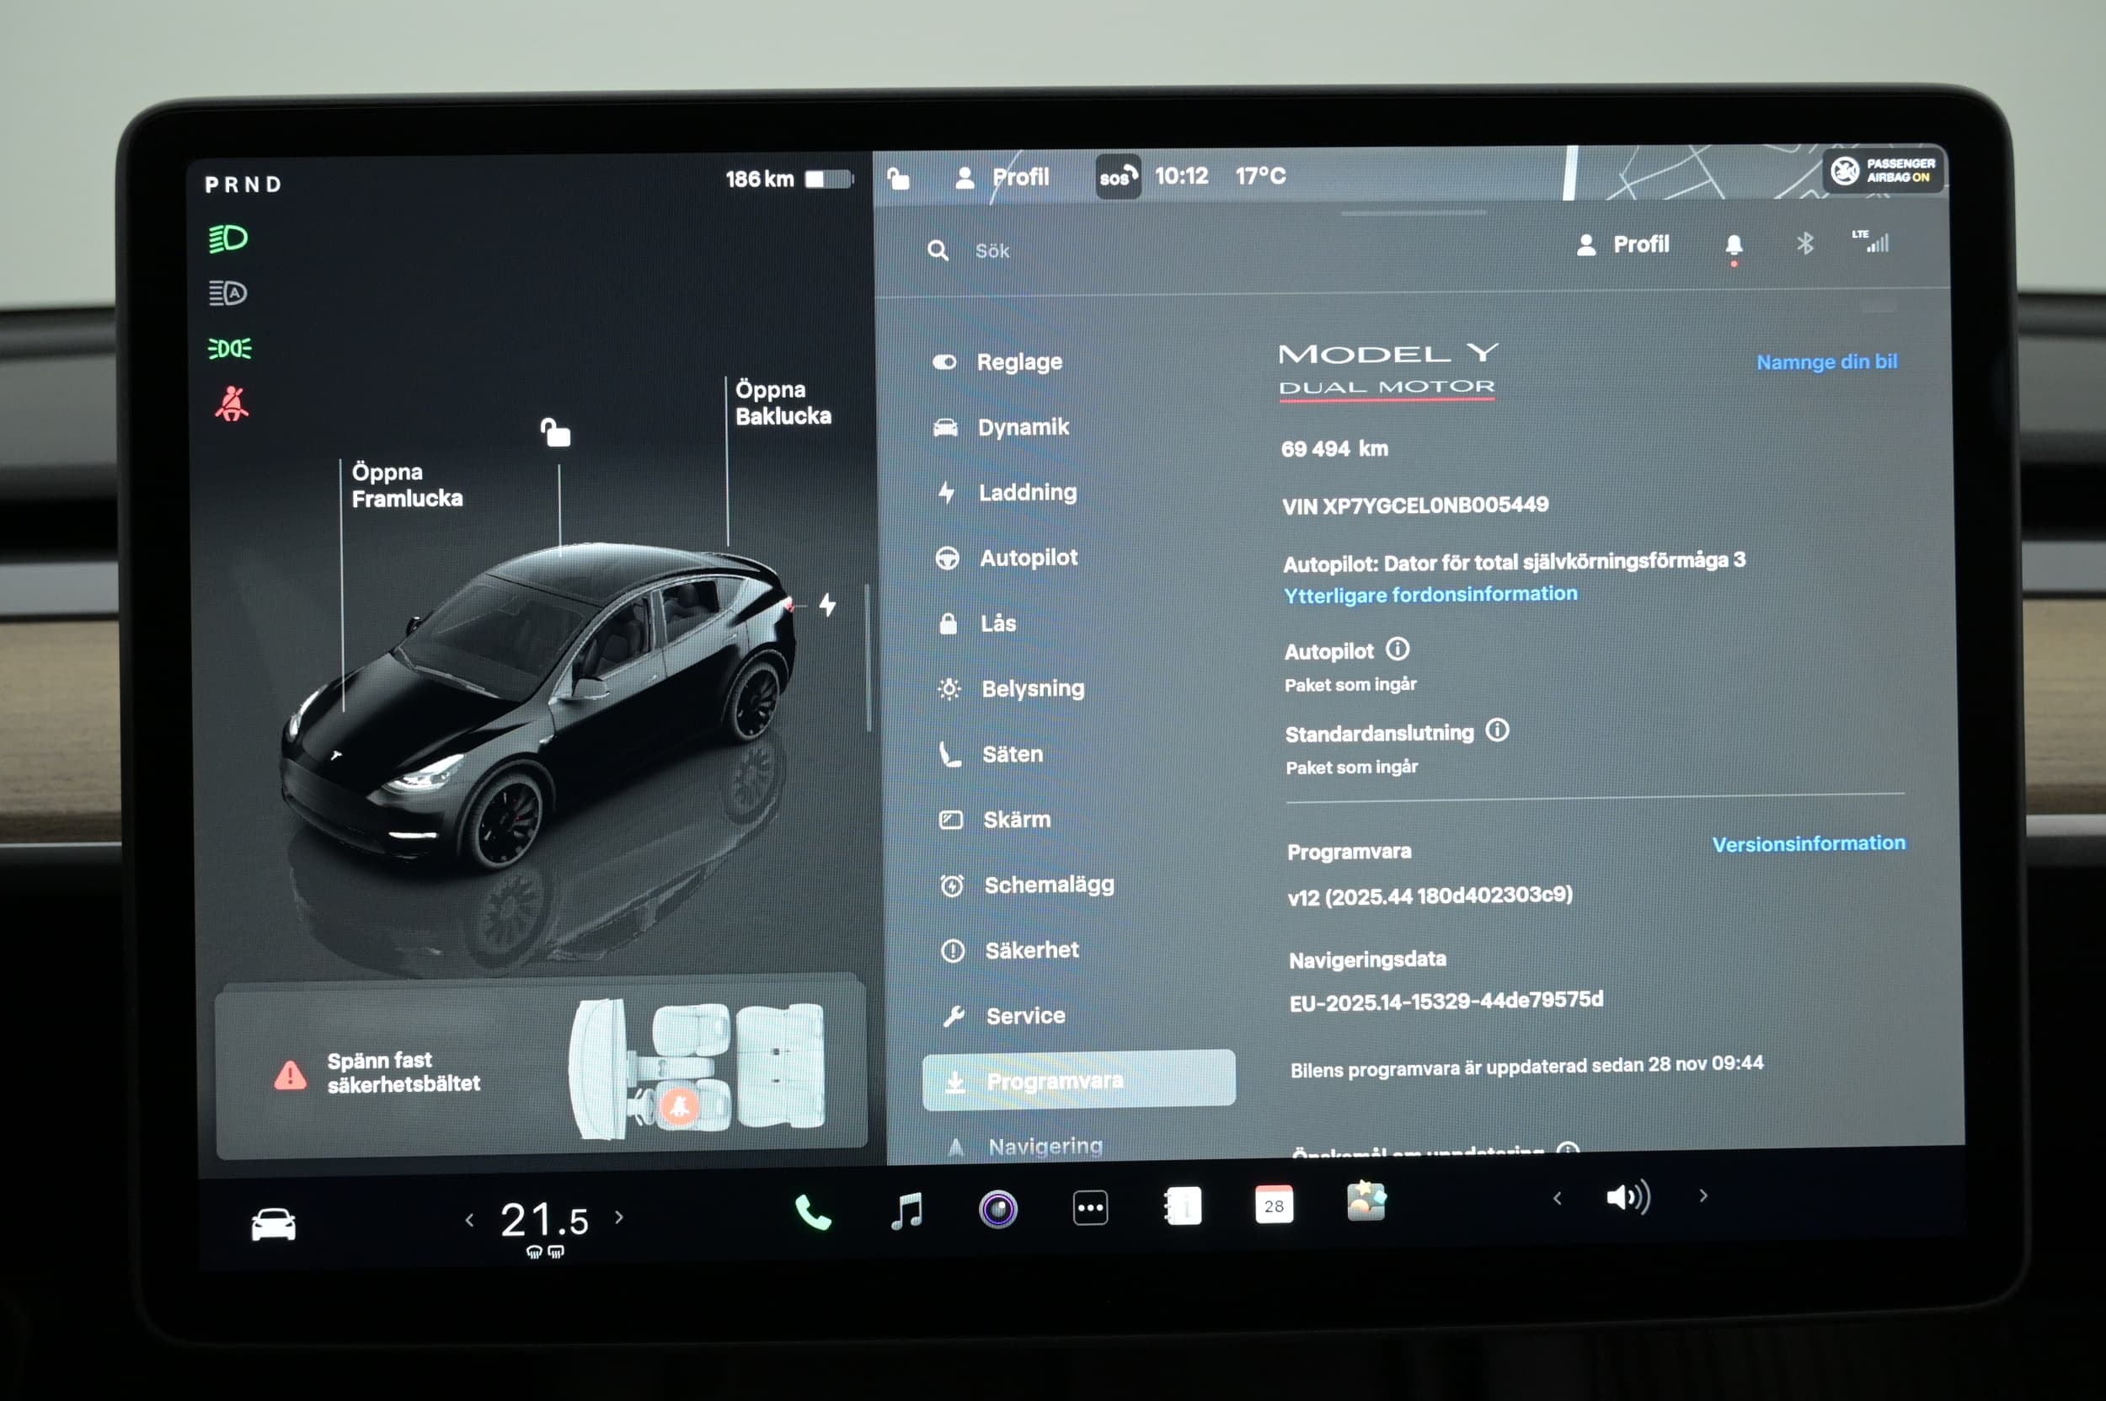The image size is (2106, 1401).
Task: Lower volume with left chevron
Action: (x=1558, y=1198)
